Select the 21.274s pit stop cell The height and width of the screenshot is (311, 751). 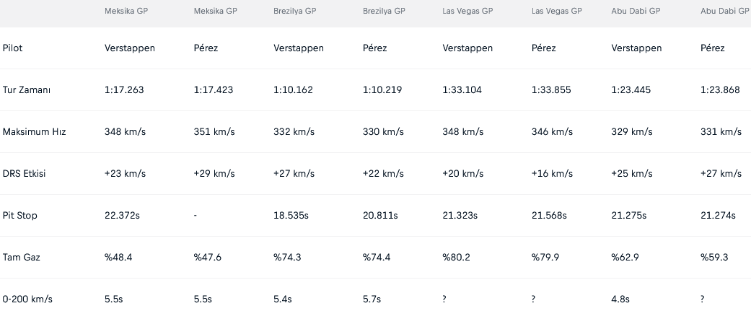[x=719, y=216]
